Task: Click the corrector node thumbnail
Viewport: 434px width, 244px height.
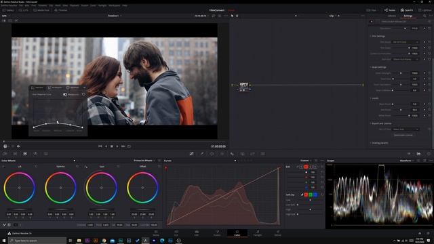Action: (x=244, y=85)
